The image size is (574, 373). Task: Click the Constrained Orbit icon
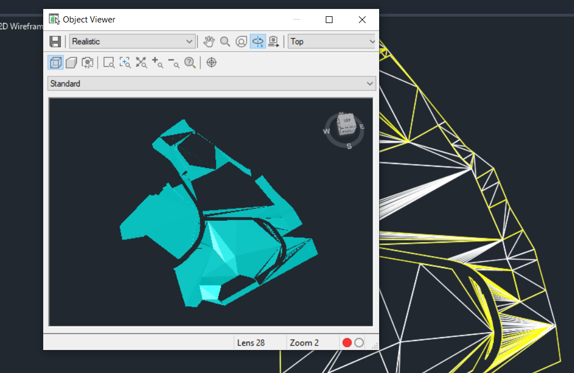pos(257,41)
